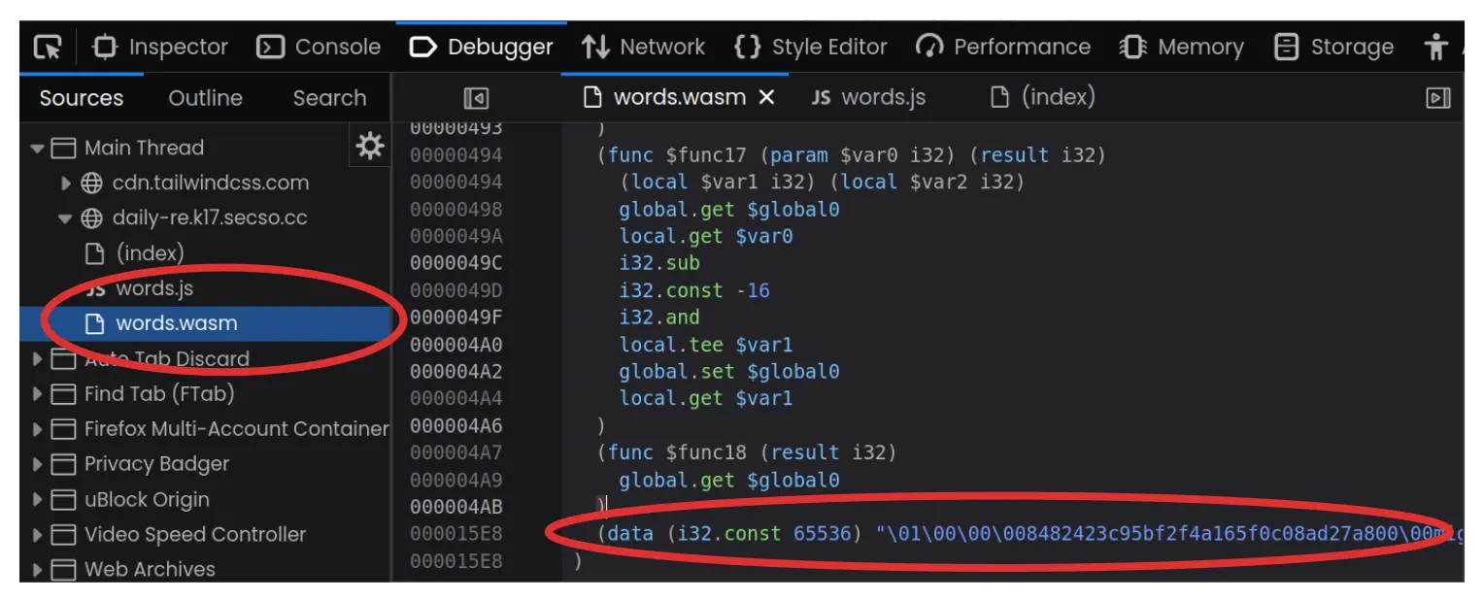The width and height of the screenshot is (1484, 601).
Task: Switch to the Console tab
Action: tap(319, 47)
